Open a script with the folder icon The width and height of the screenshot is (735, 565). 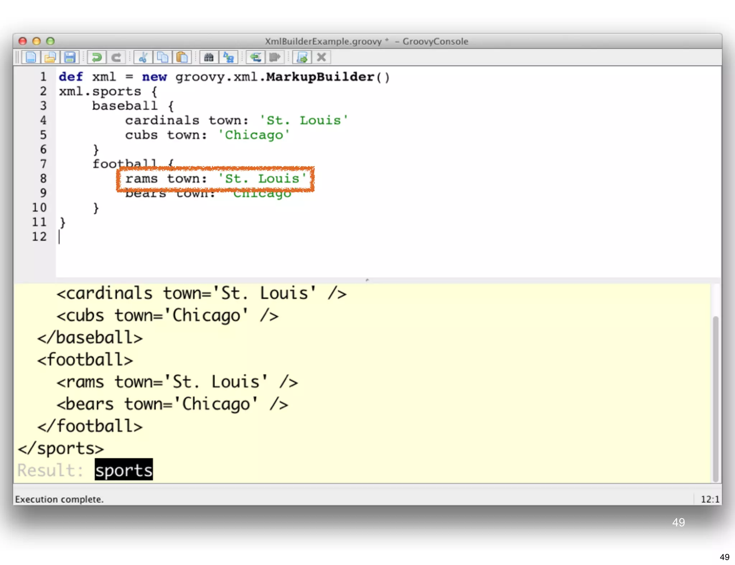click(50, 57)
